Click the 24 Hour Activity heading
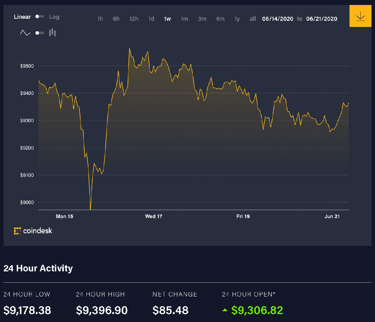 tap(38, 268)
